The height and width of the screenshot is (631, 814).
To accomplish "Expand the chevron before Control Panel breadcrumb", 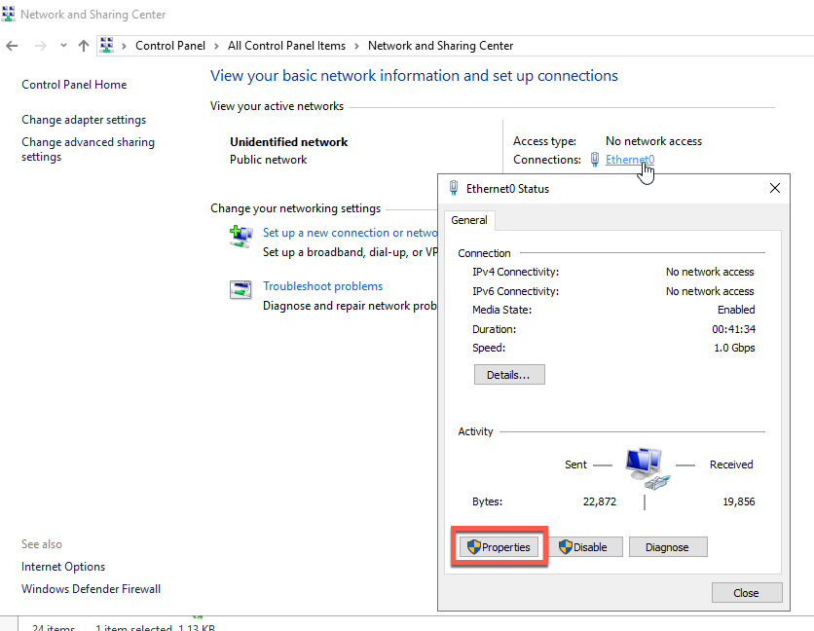I will (124, 46).
